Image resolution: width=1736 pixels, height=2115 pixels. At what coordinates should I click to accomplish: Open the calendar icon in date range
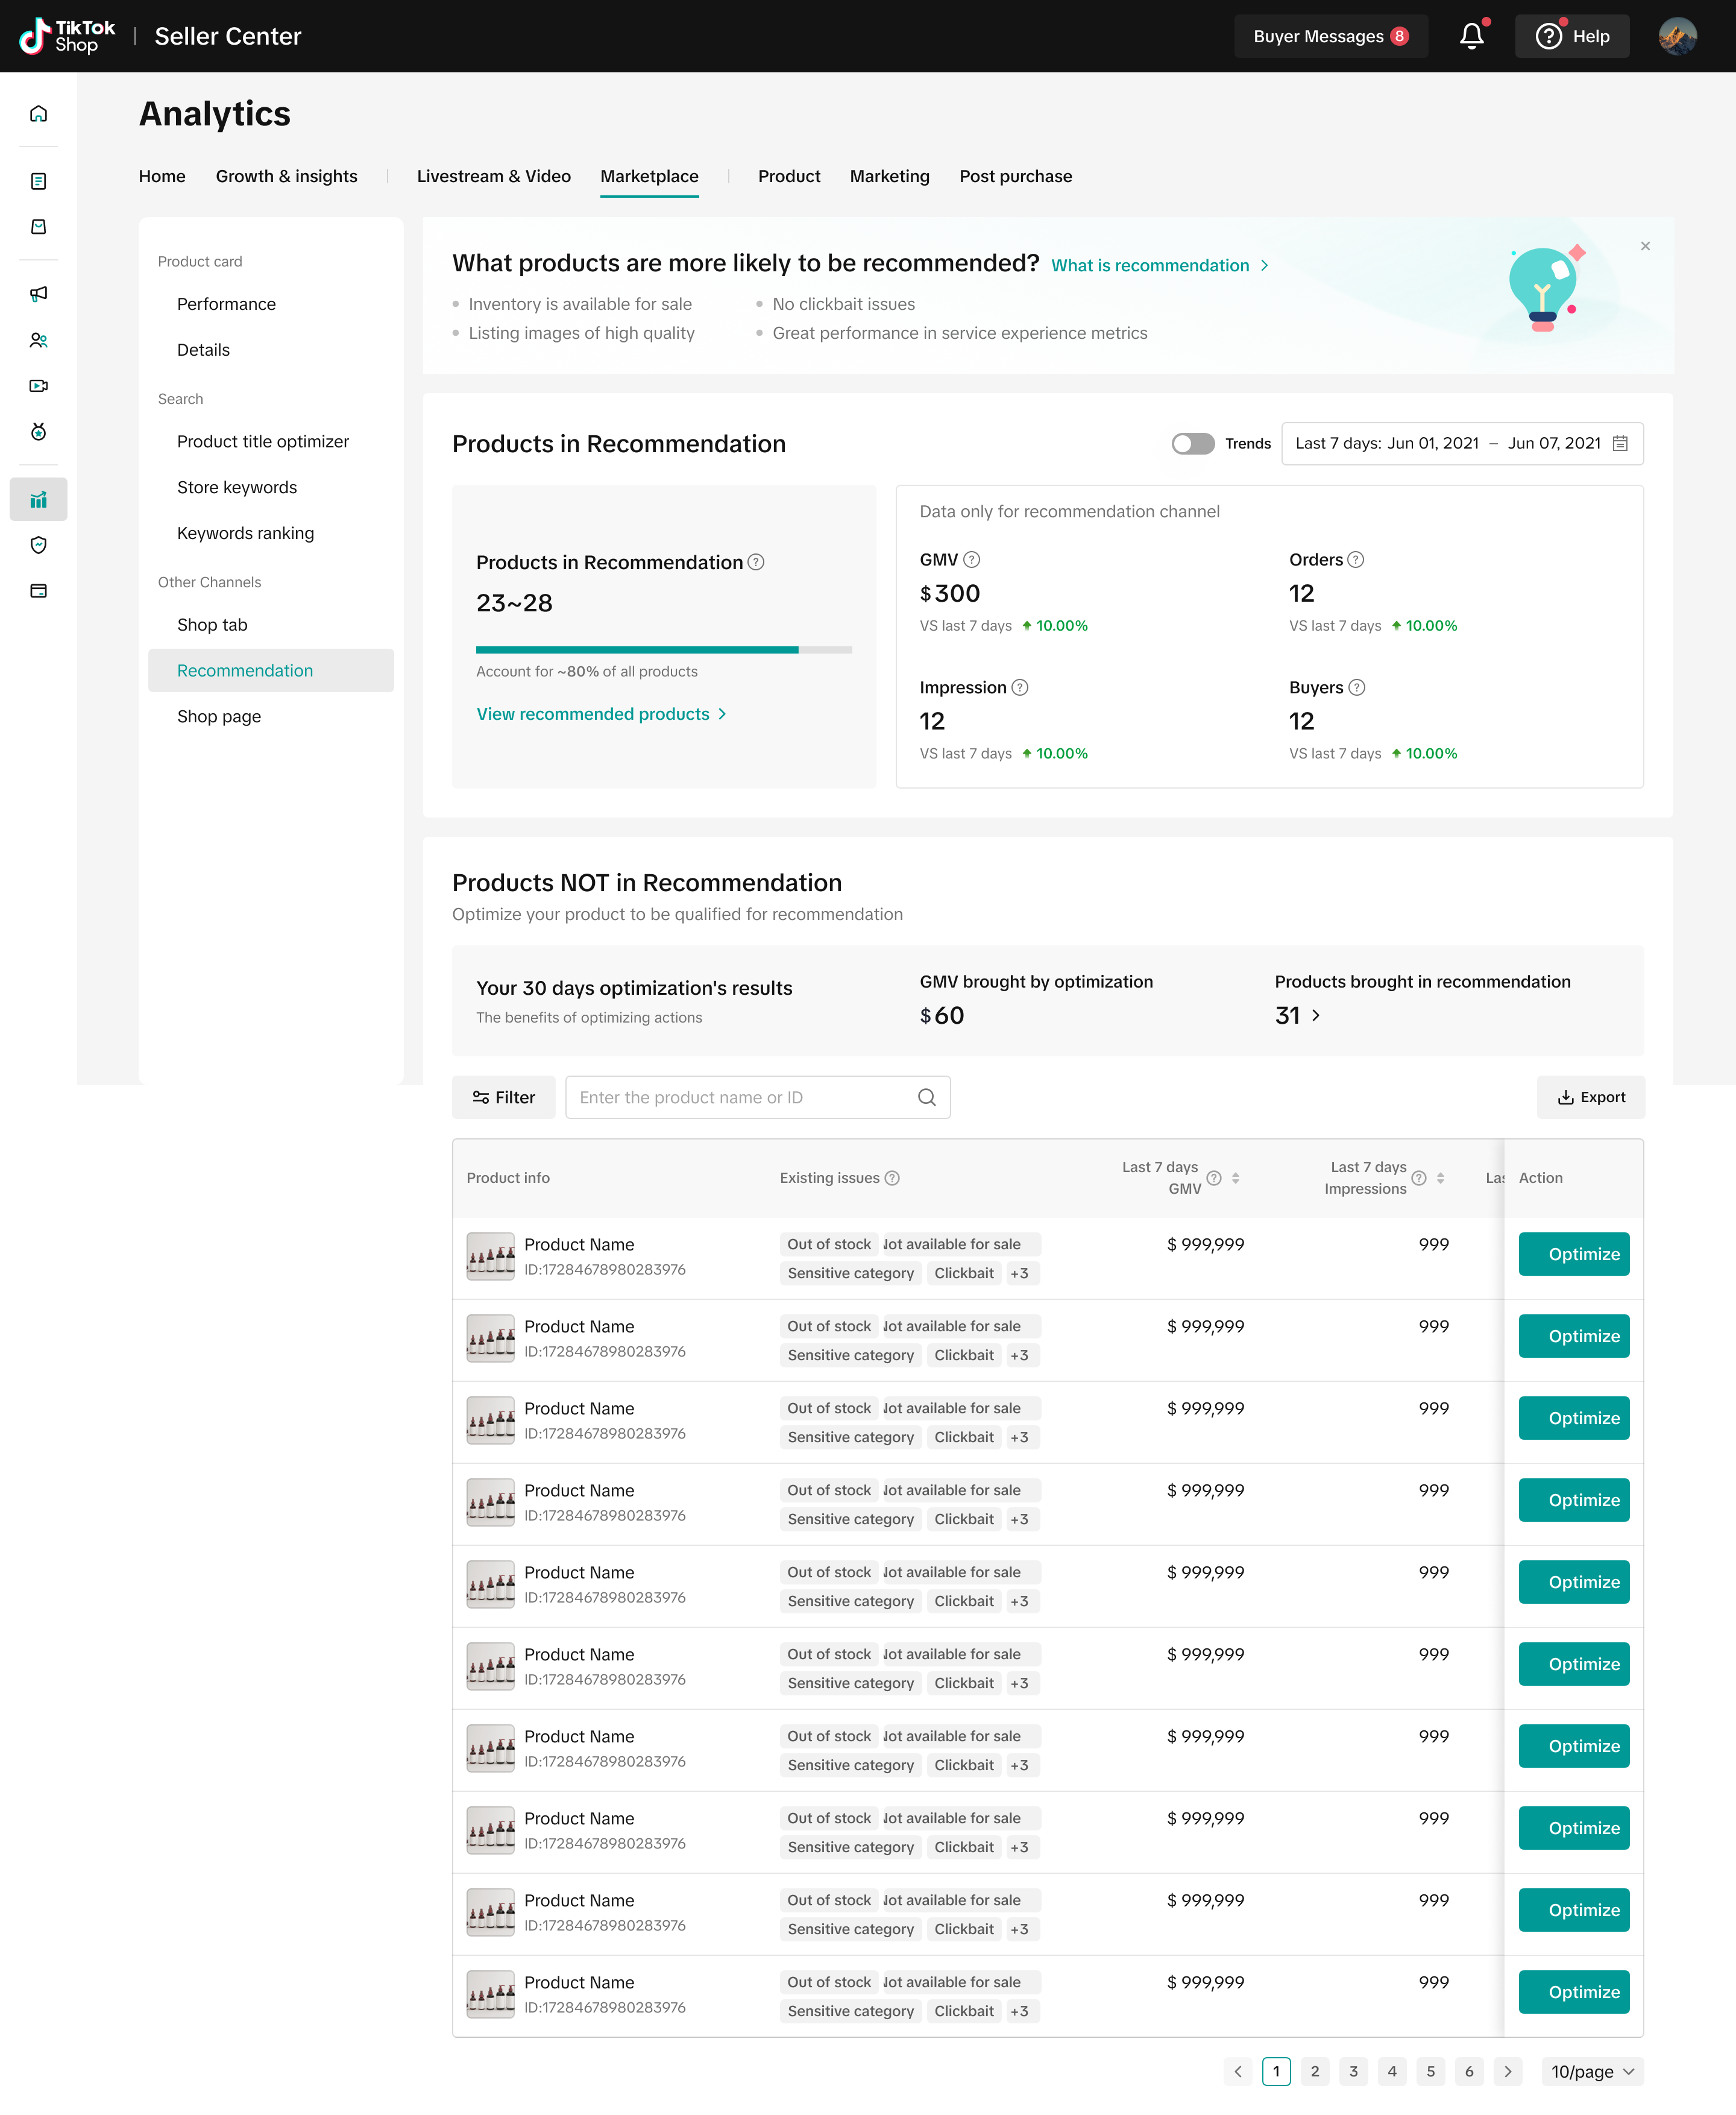1620,443
